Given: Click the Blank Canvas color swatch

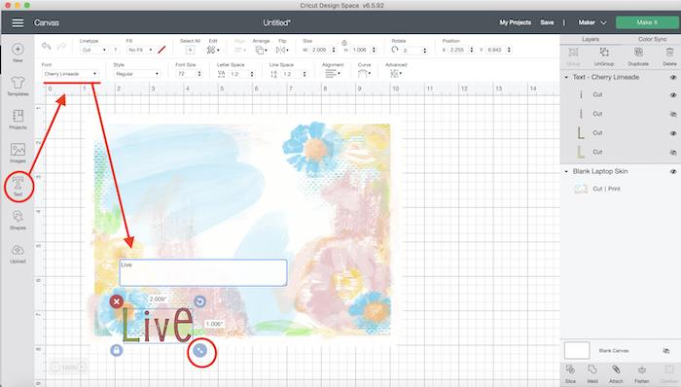Looking at the screenshot, I should [577, 351].
